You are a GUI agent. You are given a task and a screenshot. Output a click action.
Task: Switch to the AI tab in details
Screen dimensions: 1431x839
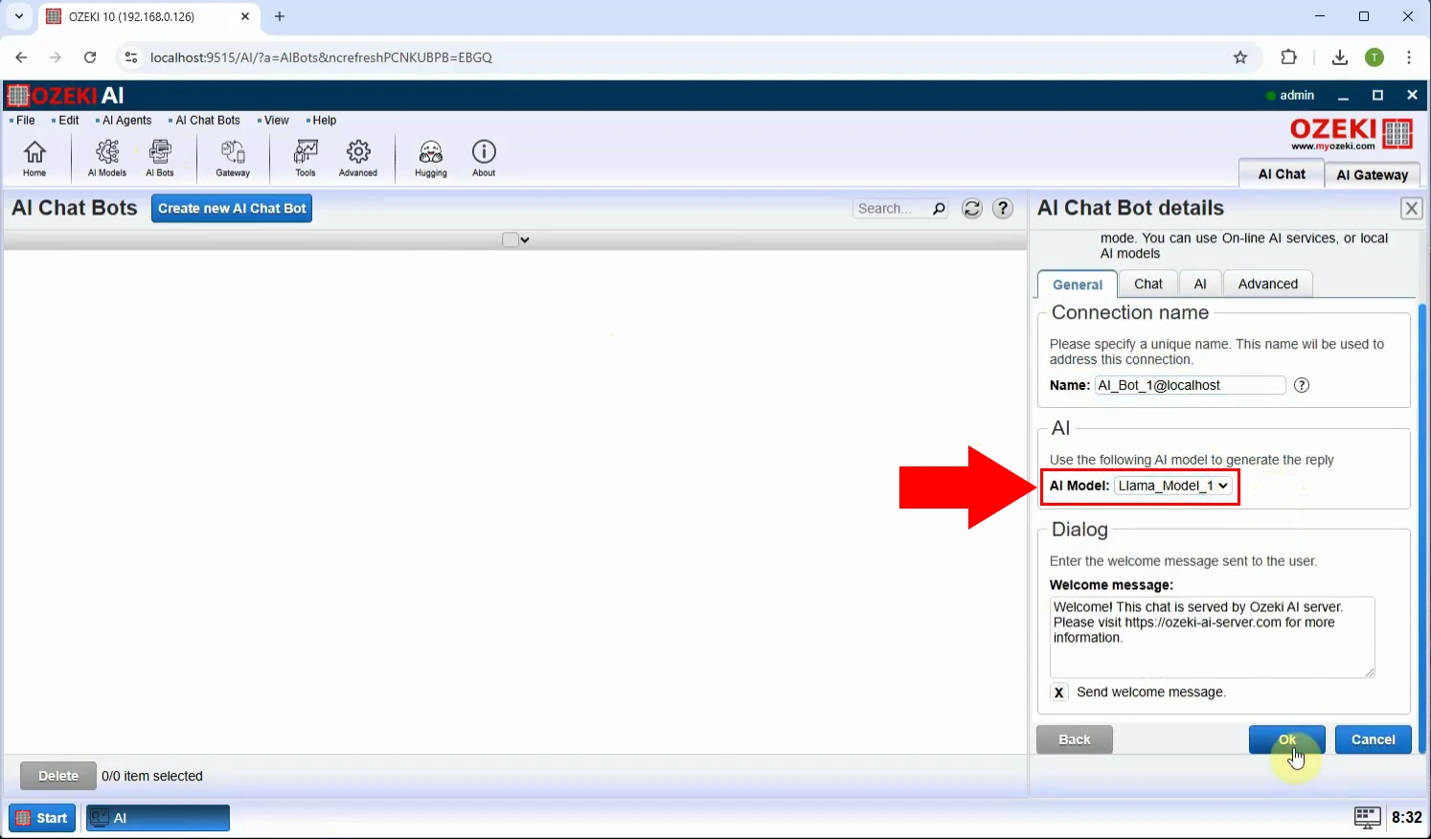(x=1200, y=283)
